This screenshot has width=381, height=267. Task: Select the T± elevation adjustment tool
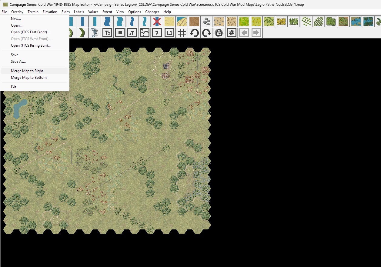[107, 33]
